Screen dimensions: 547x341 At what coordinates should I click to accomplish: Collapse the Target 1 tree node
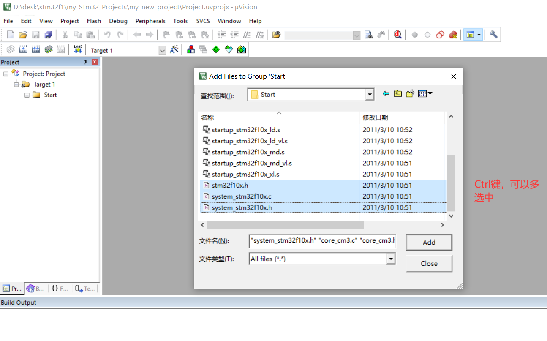pos(16,85)
